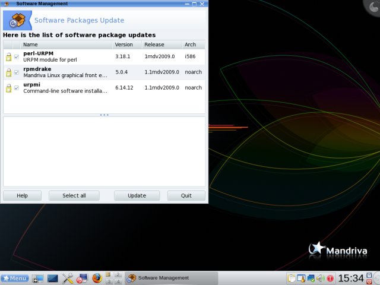Click the lock icon beside perl-URPM

[9, 57]
